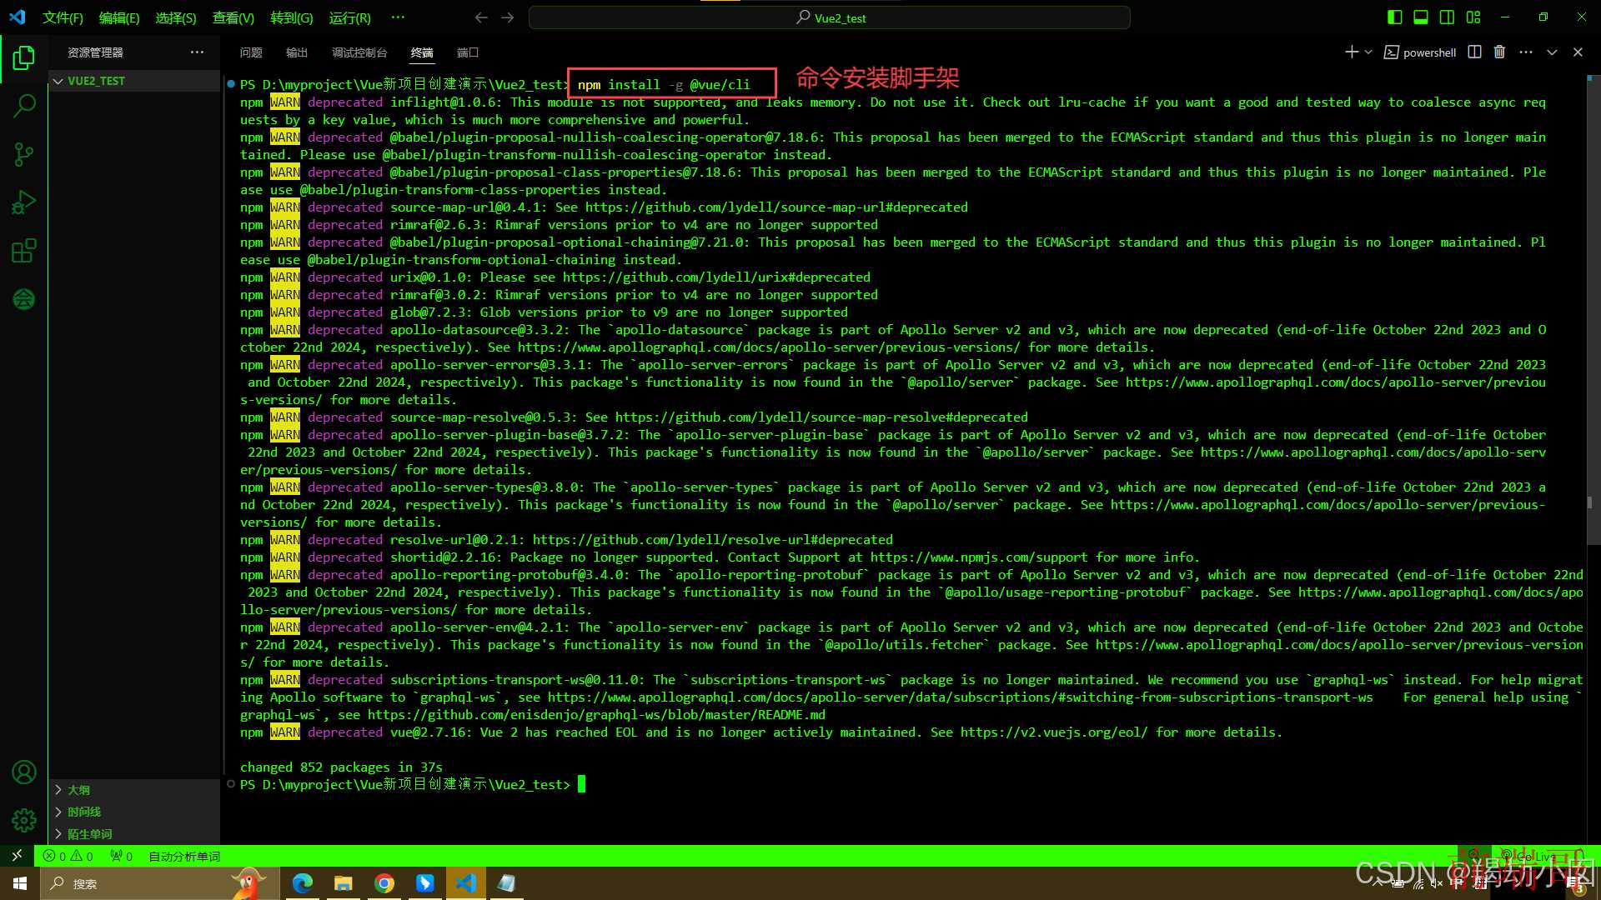The height and width of the screenshot is (900, 1601).
Task: Select the 终端 terminal tab
Action: [x=422, y=52]
